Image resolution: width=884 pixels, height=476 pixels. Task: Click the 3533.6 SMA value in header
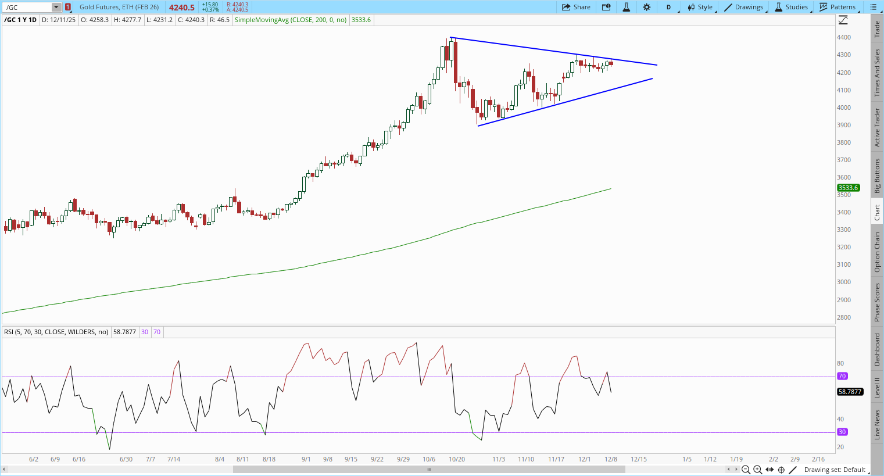361,20
